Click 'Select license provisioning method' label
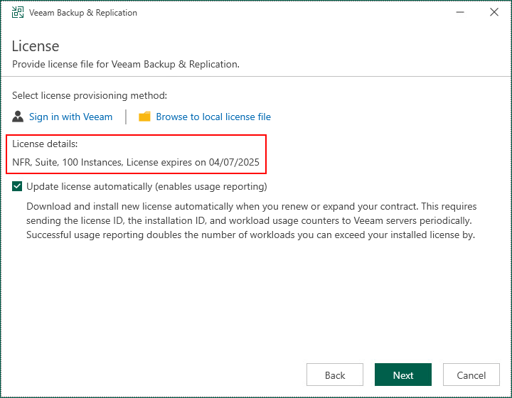The image size is (512, 398). pos(90,95)
